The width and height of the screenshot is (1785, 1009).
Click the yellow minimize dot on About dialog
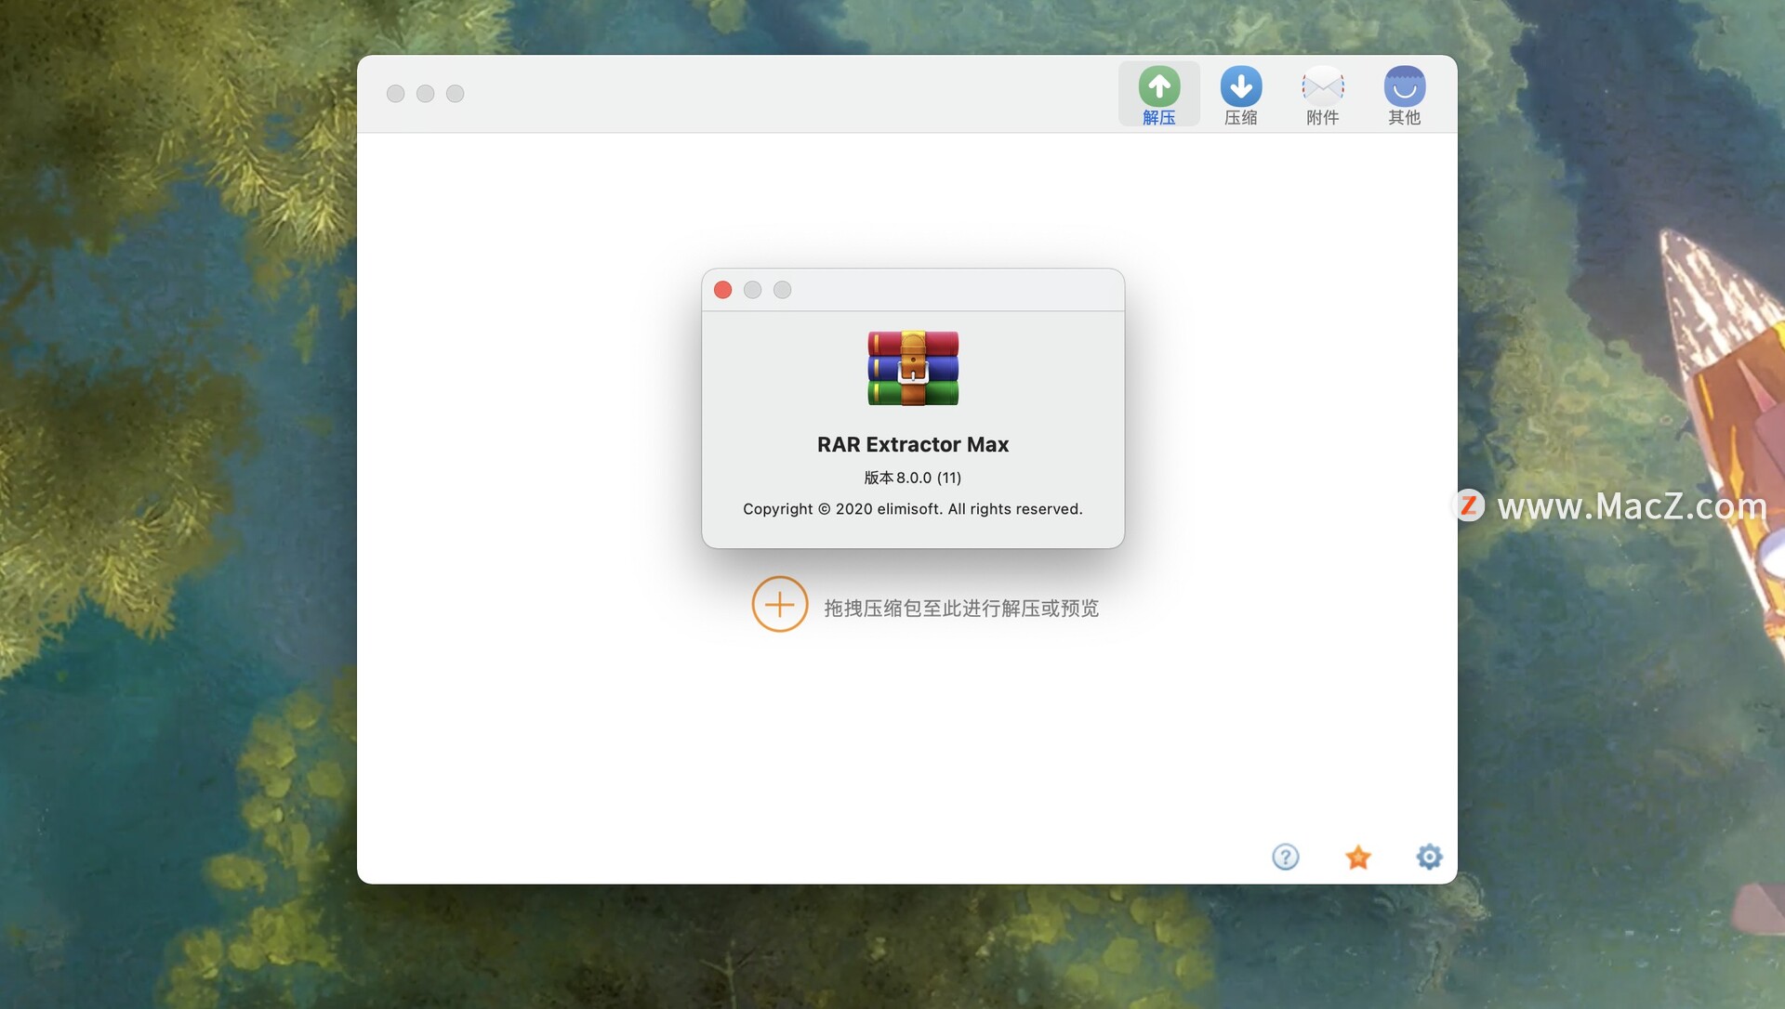click(752, 289)
